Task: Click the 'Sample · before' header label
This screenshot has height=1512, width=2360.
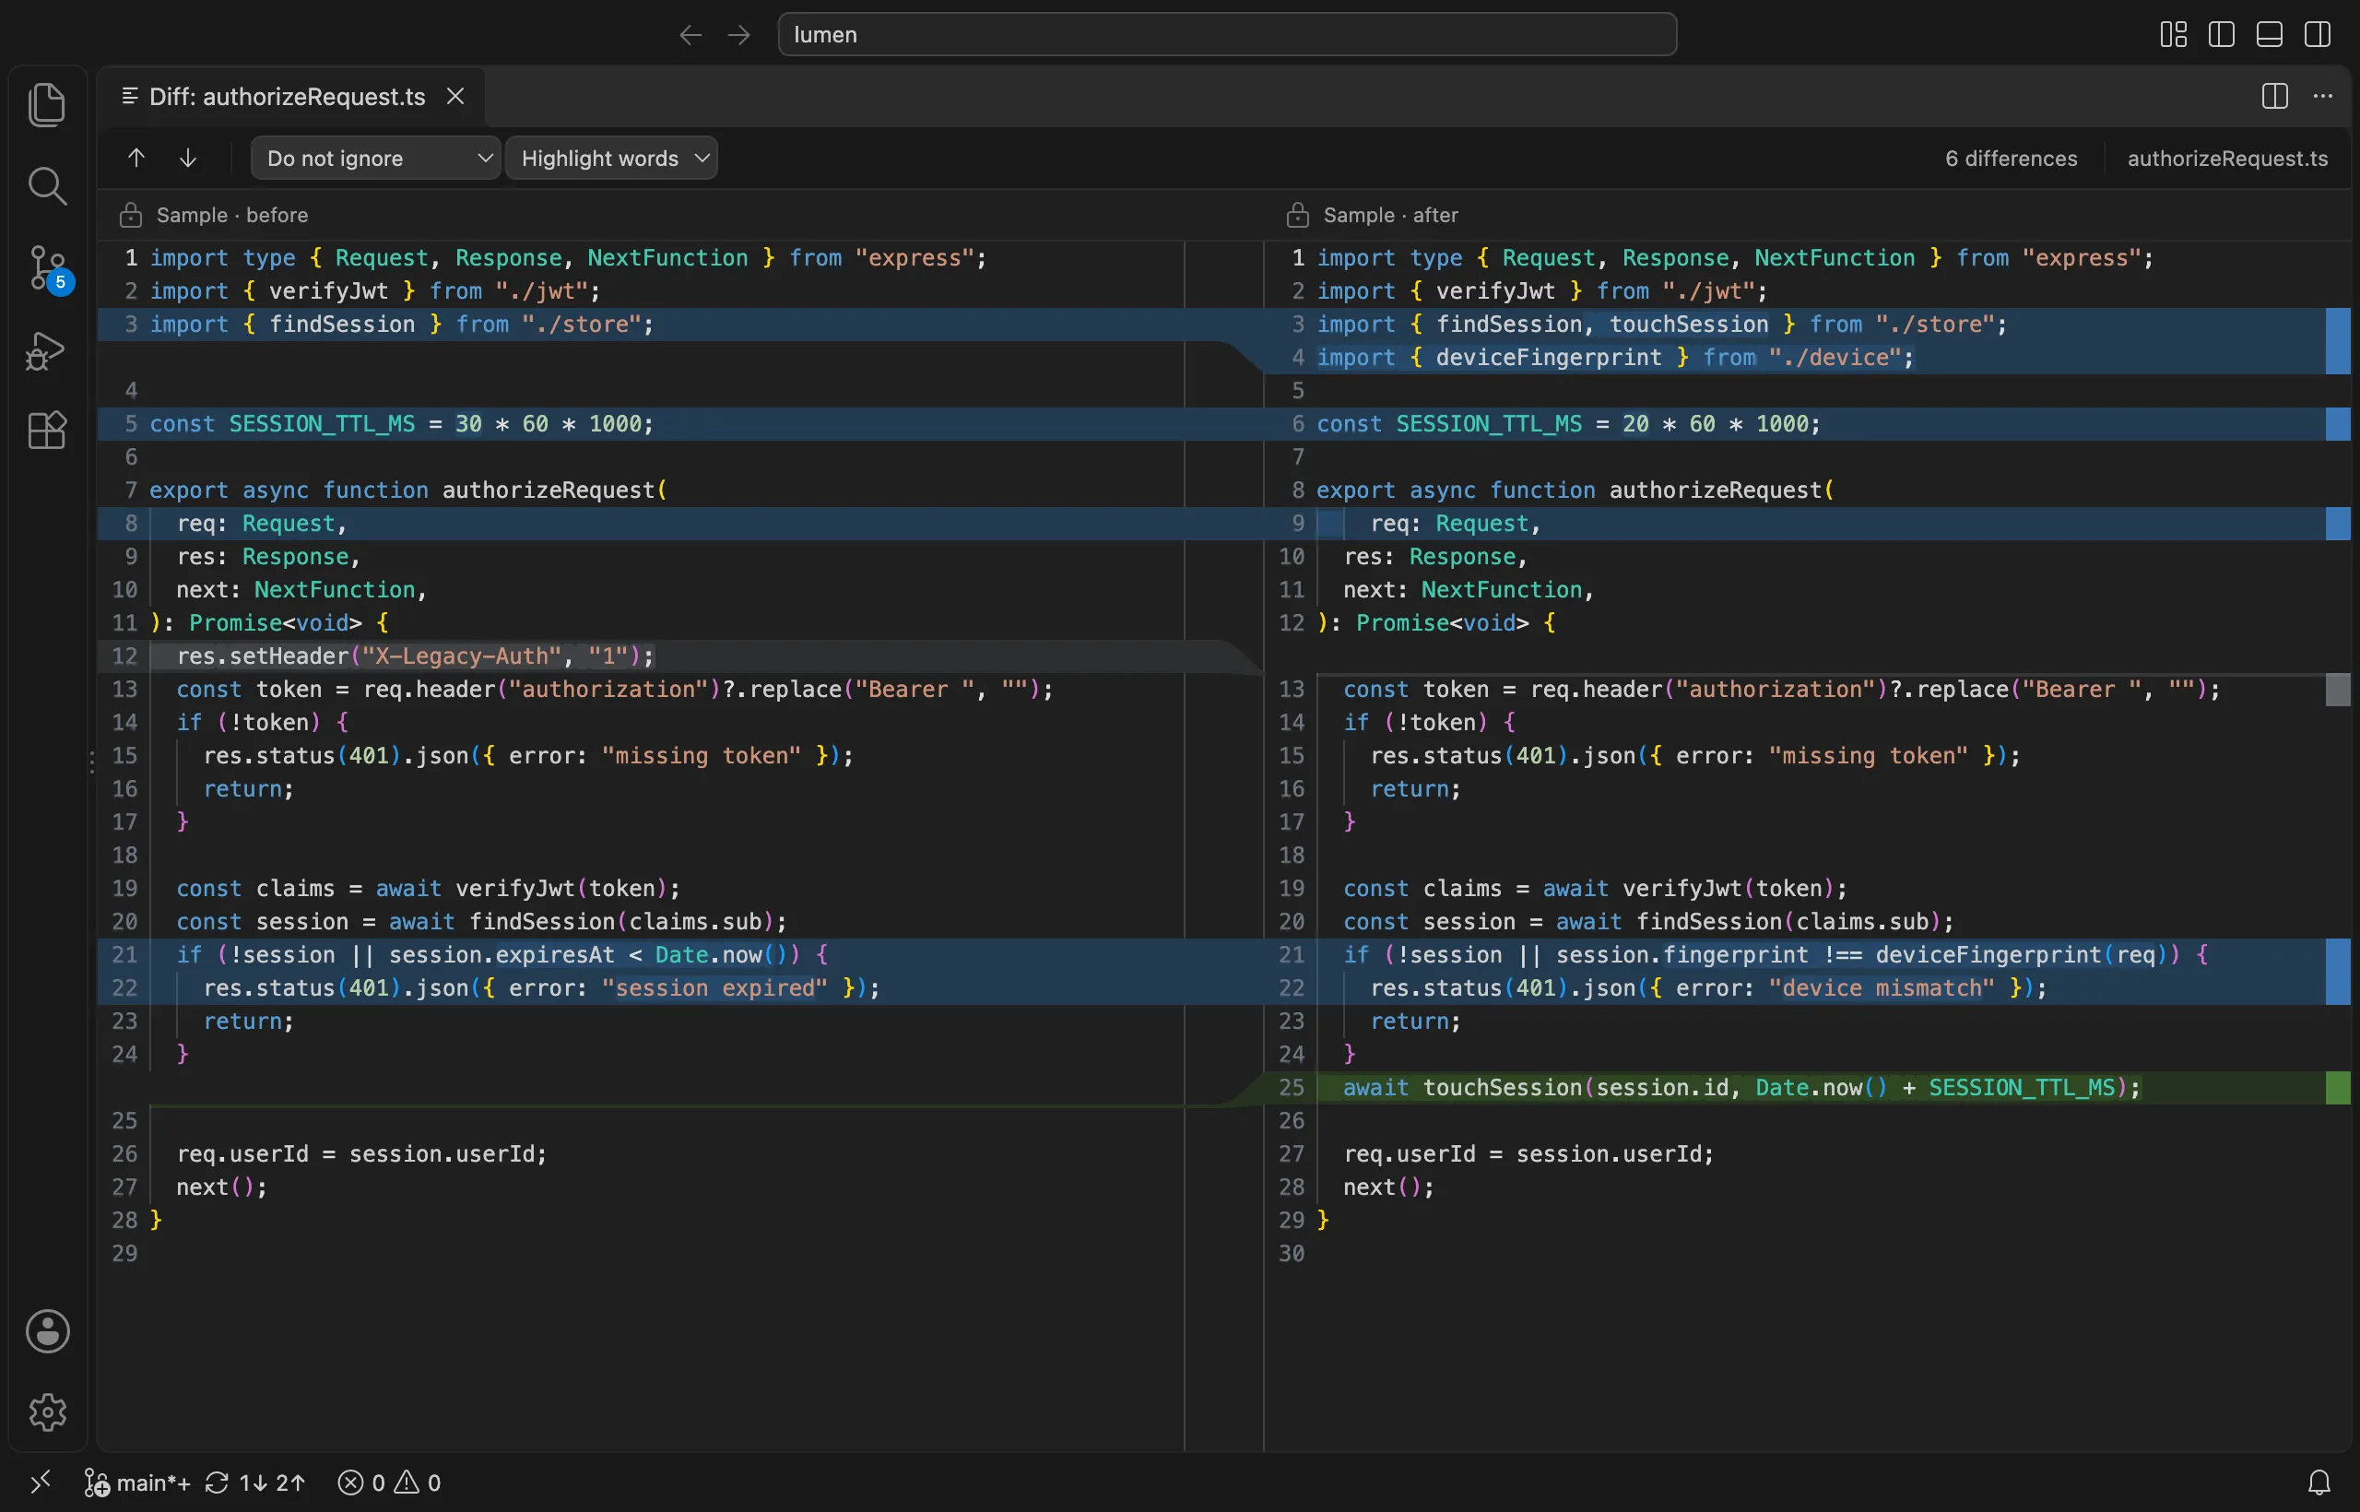Action: click(x=232, y=215)
